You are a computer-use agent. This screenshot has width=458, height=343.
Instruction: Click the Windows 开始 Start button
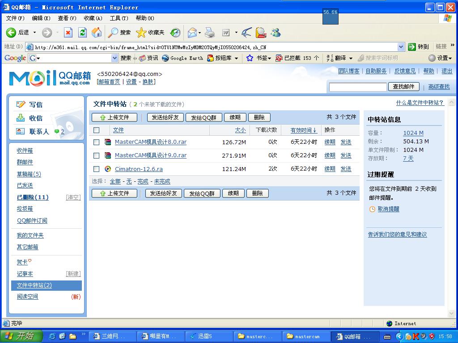click(x=21, y=336)
